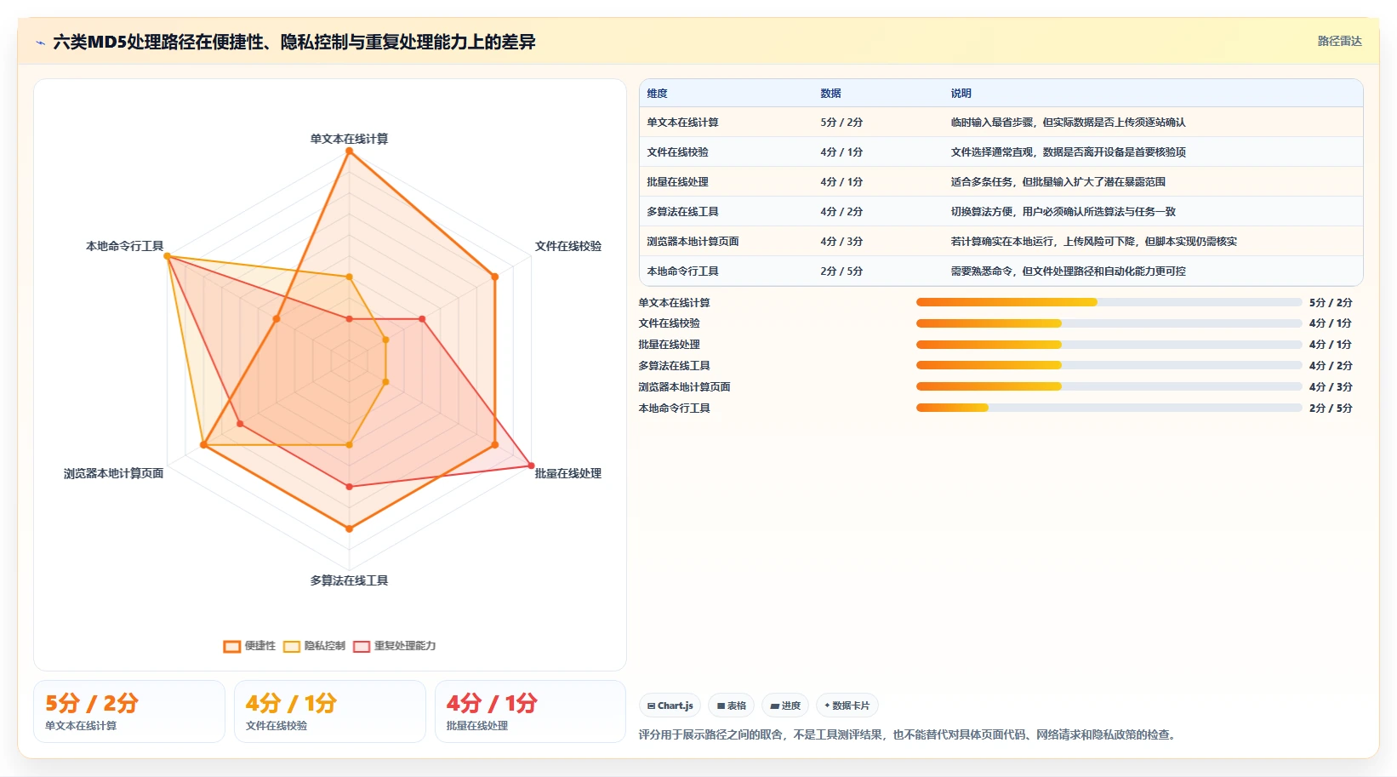
Task: Click the footnote starting 评分用于展示路径之间的取舍
Action: pos(909,734)
